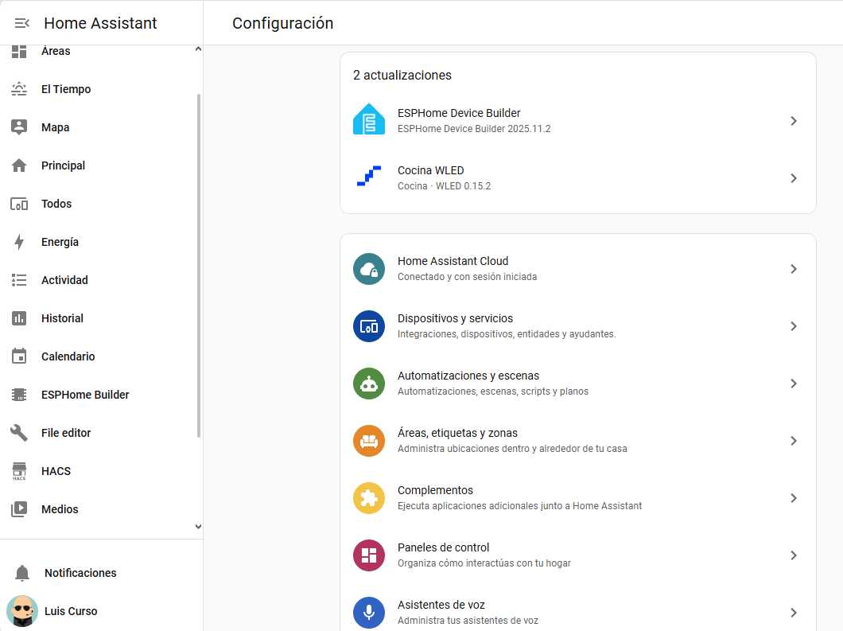Open File editor from the sidebar
This screenshot has width=843, height=631.
[x=66, y=433]
